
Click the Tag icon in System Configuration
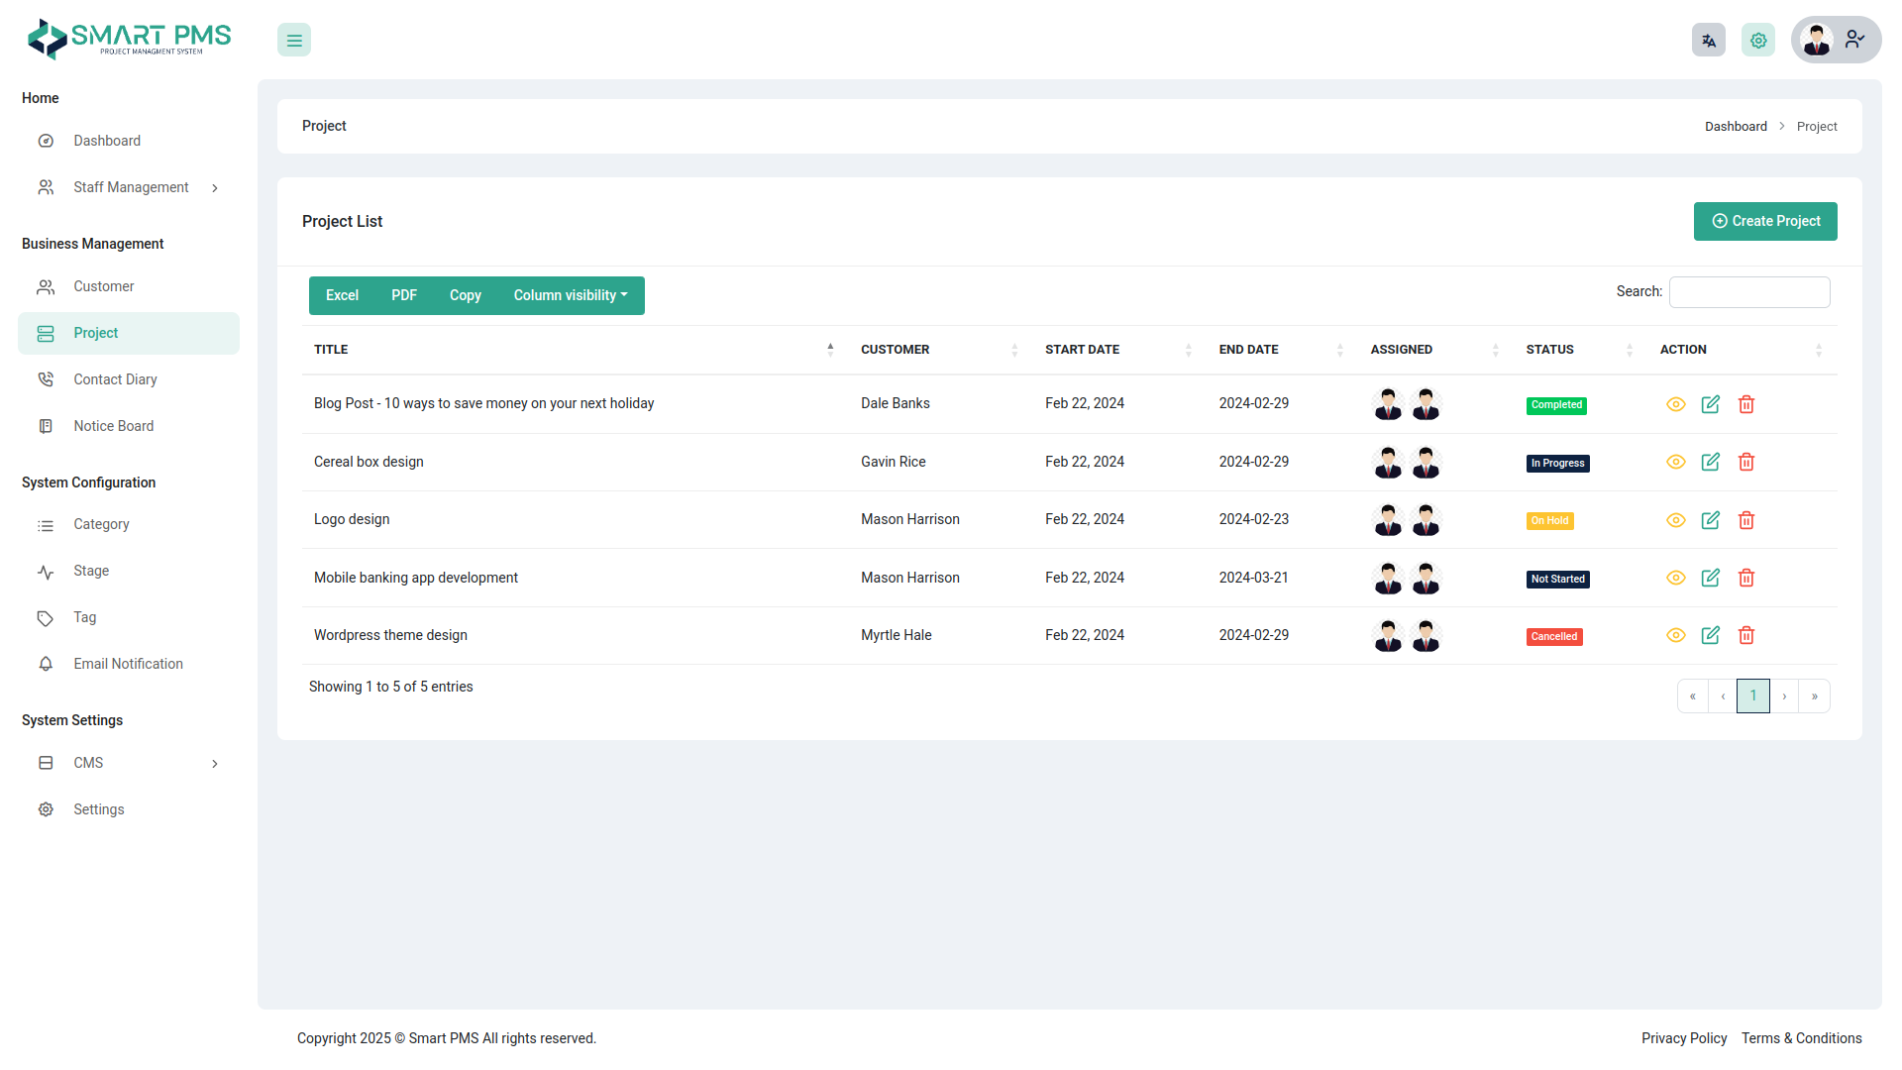46,617
